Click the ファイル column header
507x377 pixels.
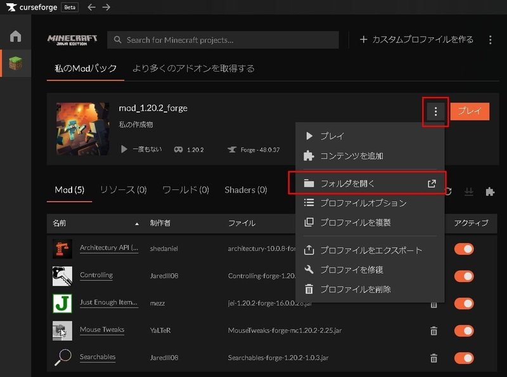(242, 223)
